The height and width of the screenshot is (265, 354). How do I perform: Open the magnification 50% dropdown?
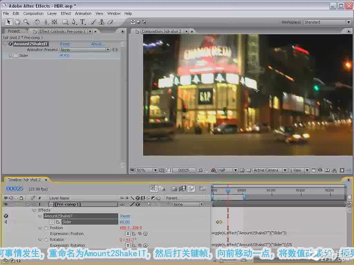147,170
